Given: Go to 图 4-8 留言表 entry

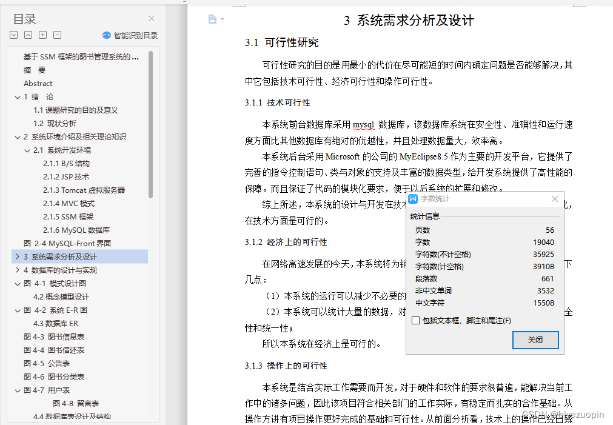Looking at the screenshot, I should [75, 404].
